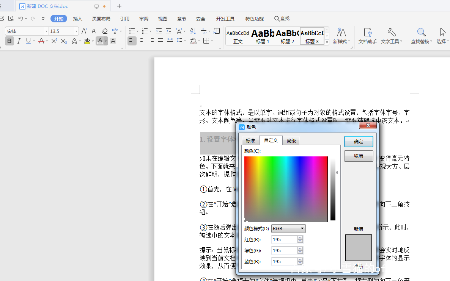
Task: Apply yellow text highlight
Action: (x=87, y=41)
